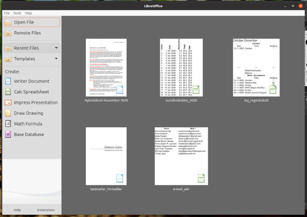Image resolution: width=307 pixels, height=217 pixels.
Task: Click the Templates button label
Action: (24, 59)
